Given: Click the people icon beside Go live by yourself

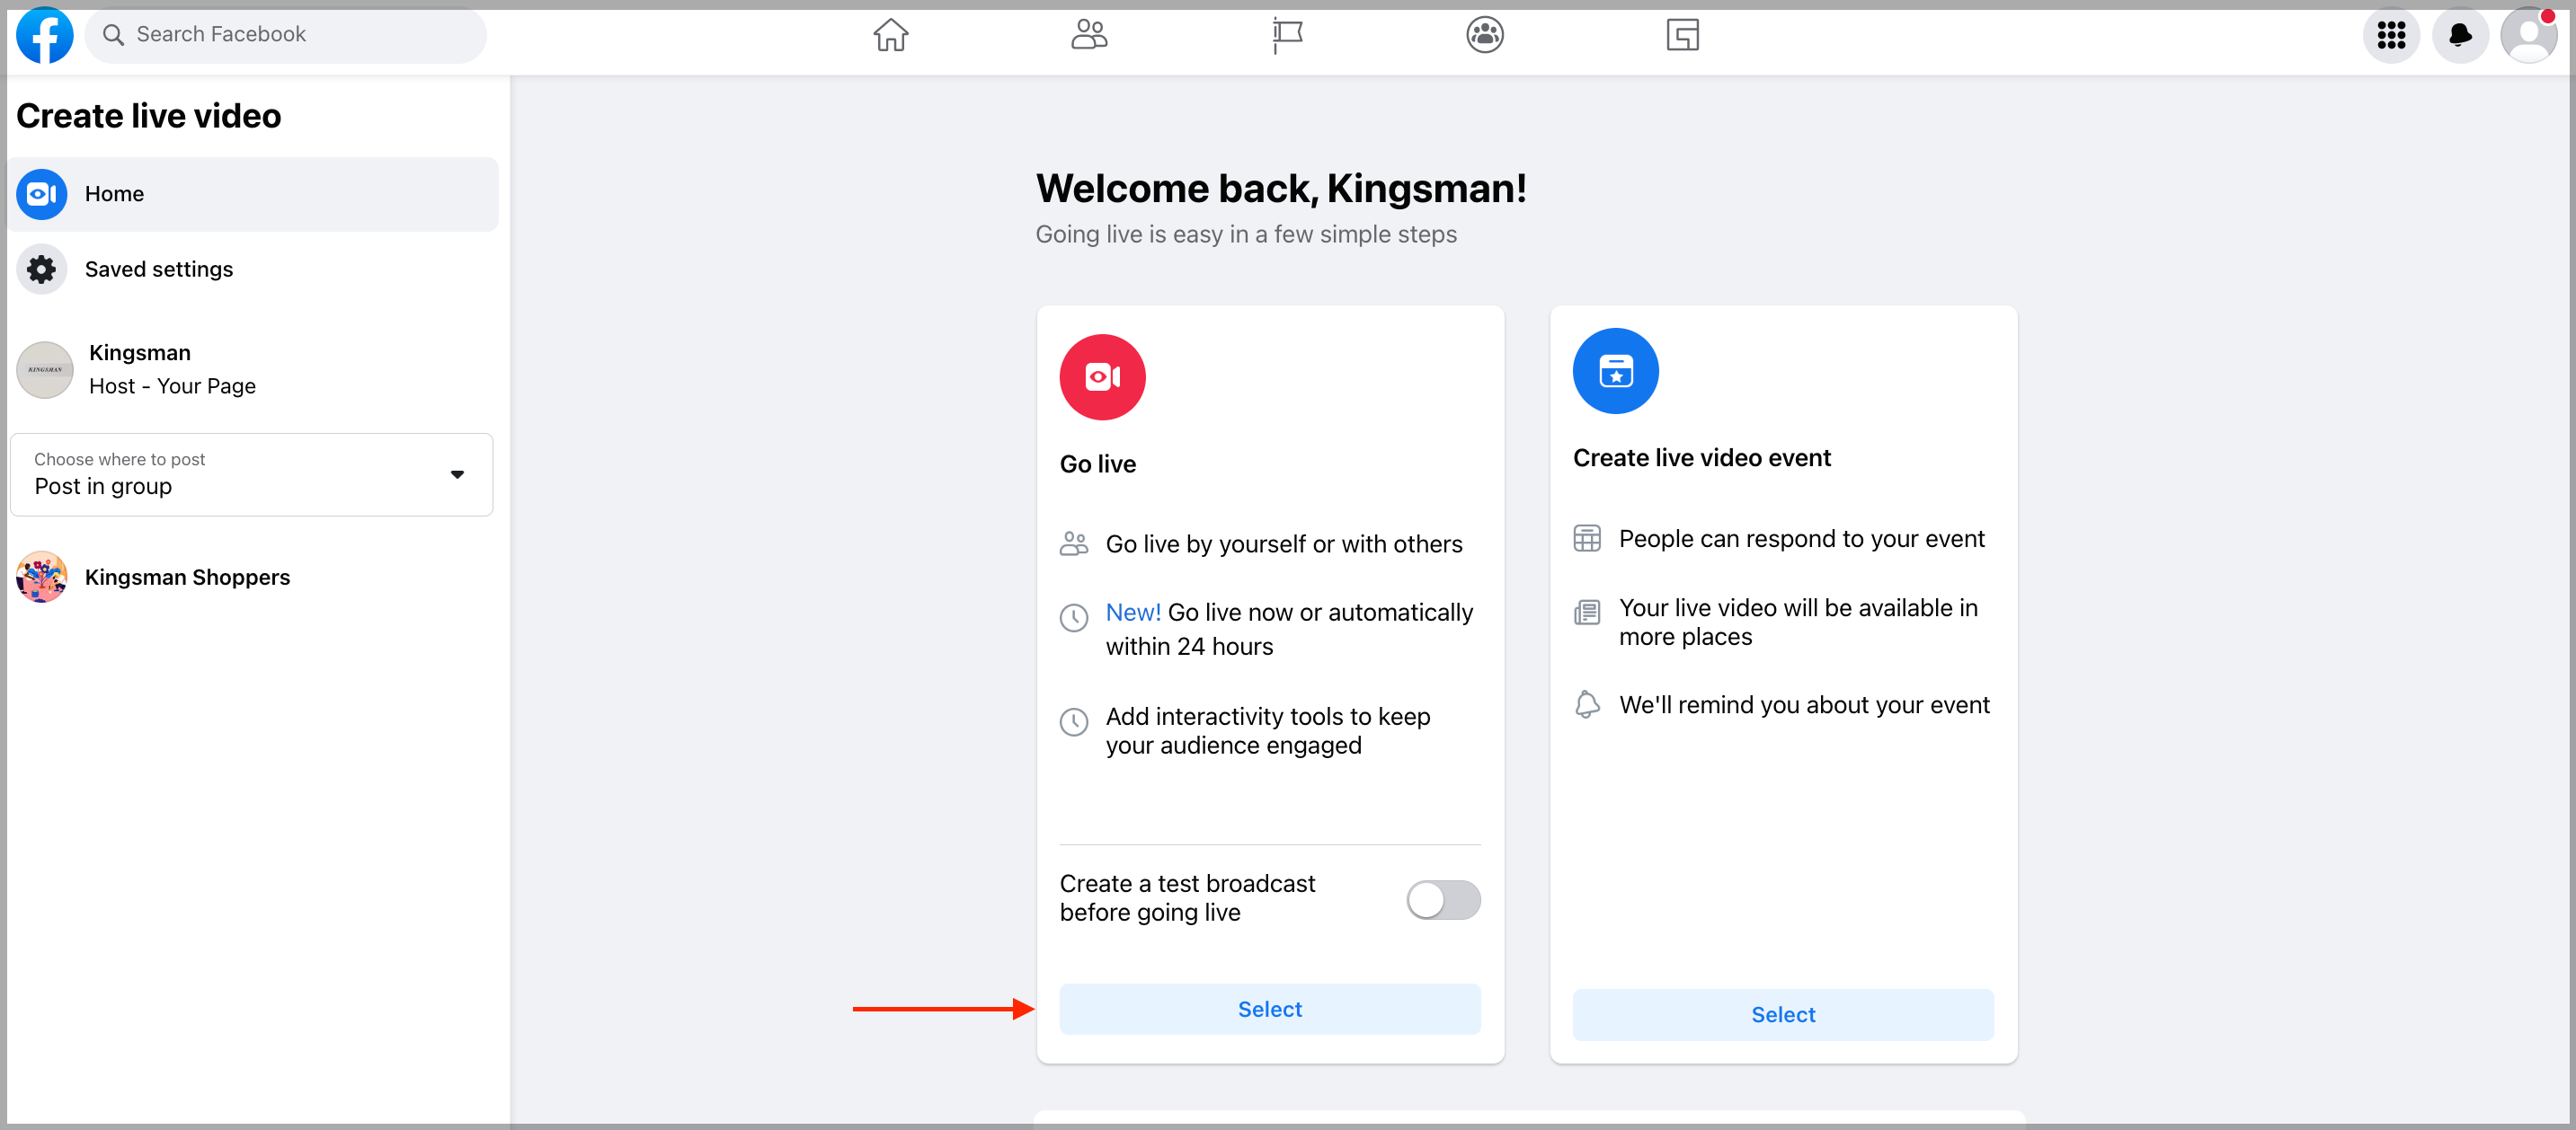Looking at the screenshot, I should pos(1074,543).
